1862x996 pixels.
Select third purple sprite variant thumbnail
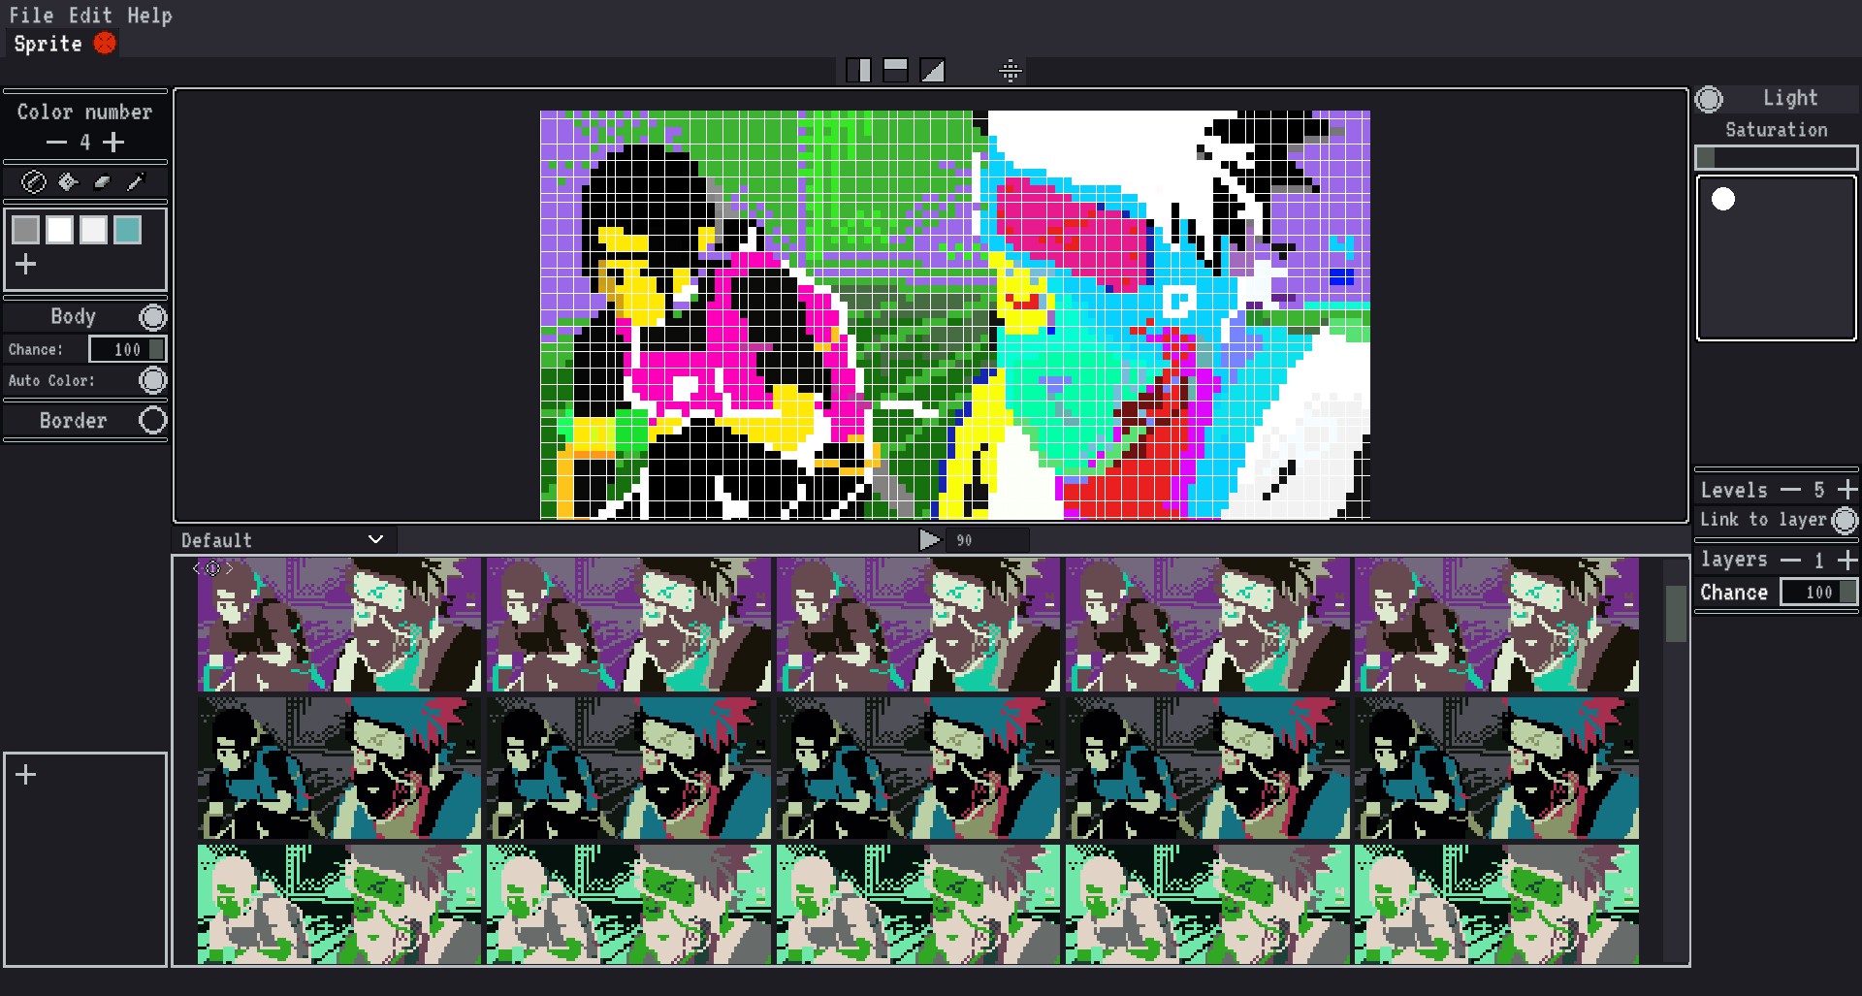[918, 625]
